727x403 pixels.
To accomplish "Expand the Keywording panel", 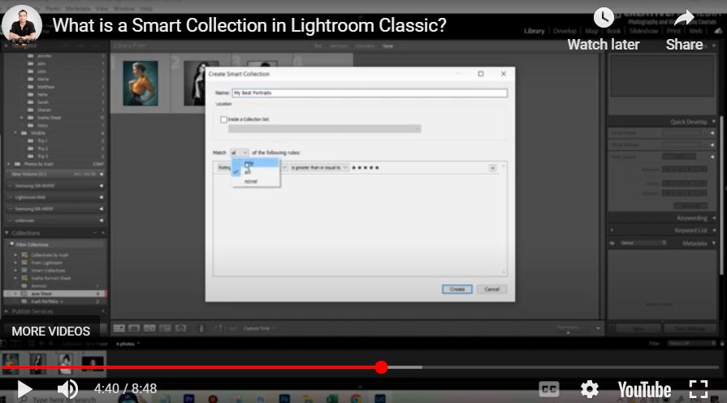I will point(713,218).
